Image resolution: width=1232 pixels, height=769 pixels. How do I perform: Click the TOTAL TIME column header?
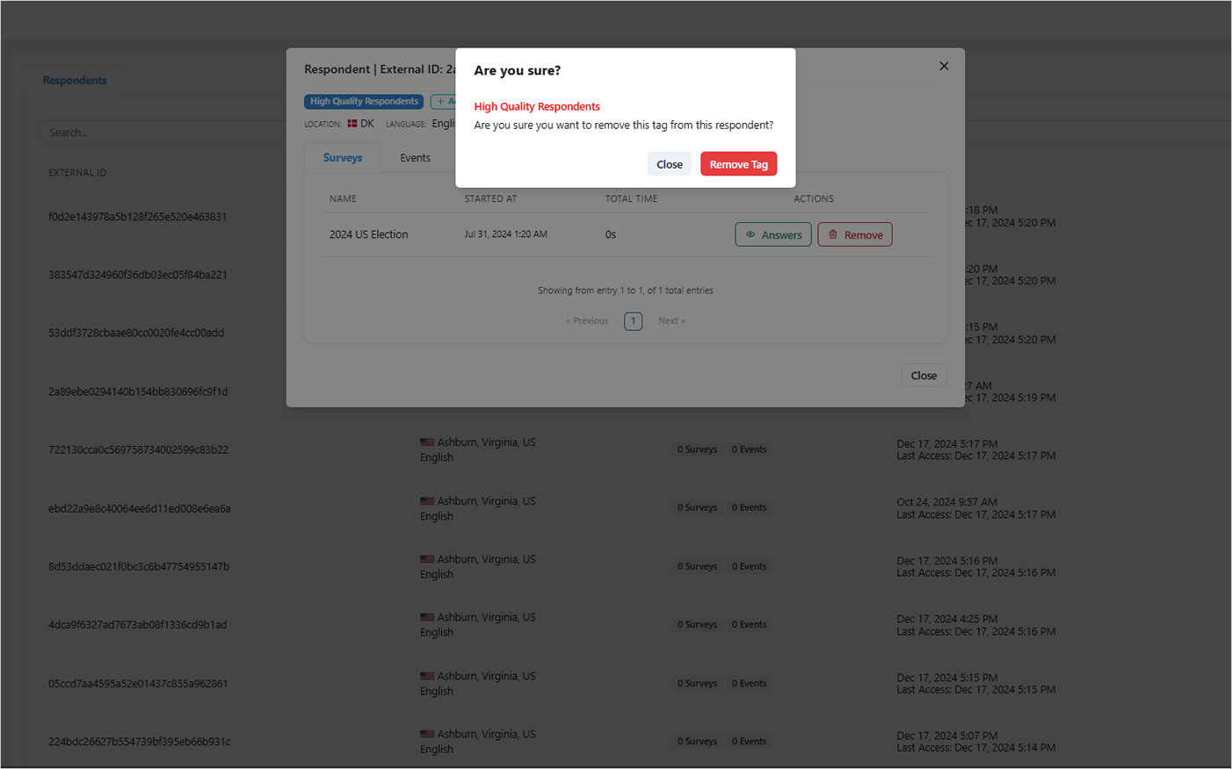(x=631, y=198)
